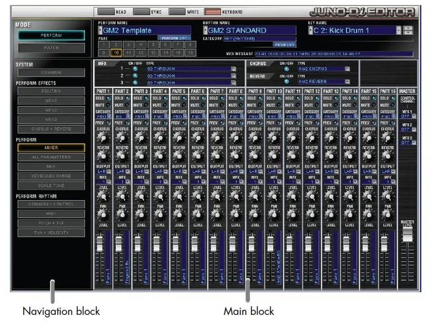Go to the MFX1 page in navigation
437x324 pixels.
coord(51,100)
